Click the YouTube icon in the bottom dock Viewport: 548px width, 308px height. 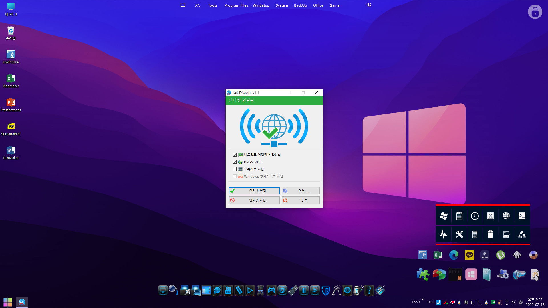228,290
